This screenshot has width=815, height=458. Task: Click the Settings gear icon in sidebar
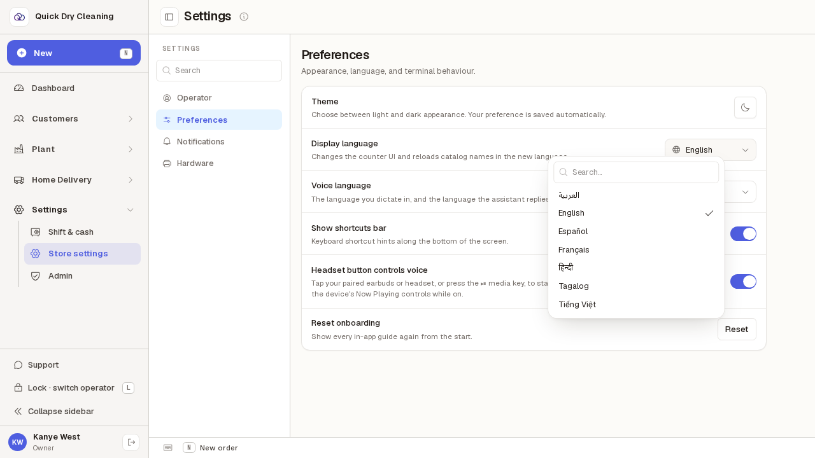[x=19, y=209]
